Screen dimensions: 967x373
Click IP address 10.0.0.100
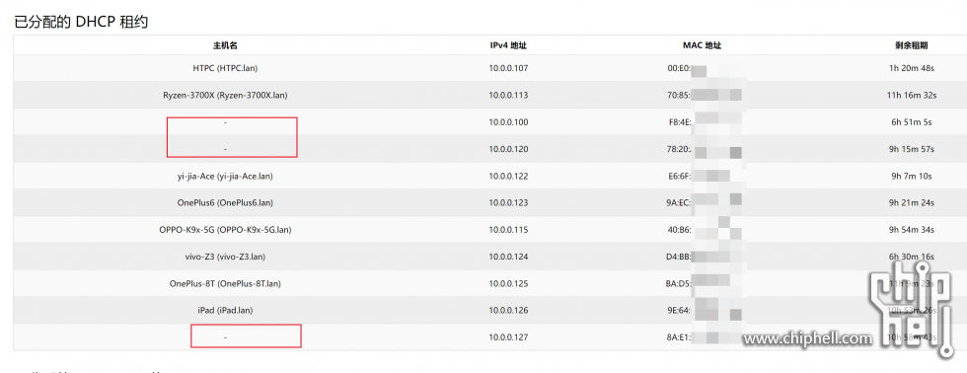(509, 122)
